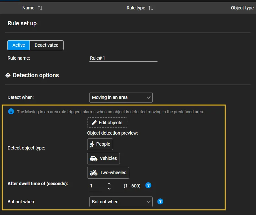This screenshot has width=256, height=215.
Task: Sort by Name column arrows
Action: 40,8
